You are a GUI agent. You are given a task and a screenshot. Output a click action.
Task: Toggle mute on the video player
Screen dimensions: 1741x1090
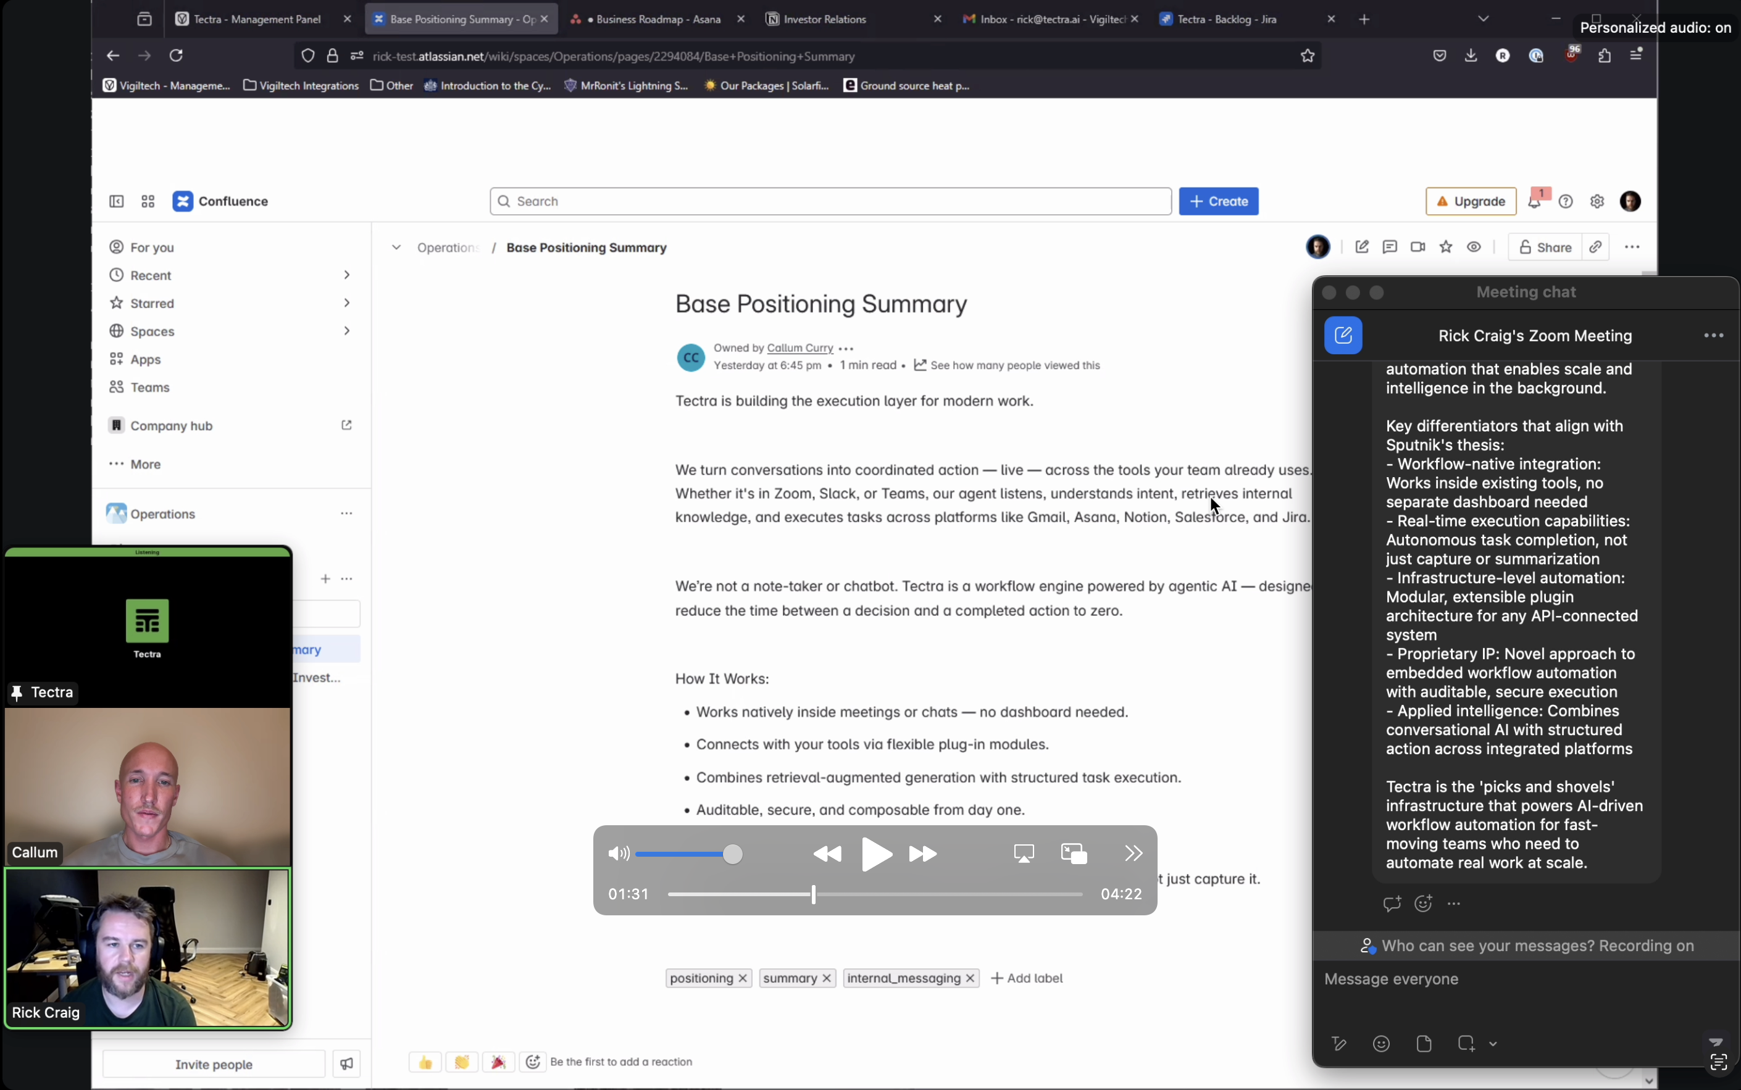(x=618, y=854)
